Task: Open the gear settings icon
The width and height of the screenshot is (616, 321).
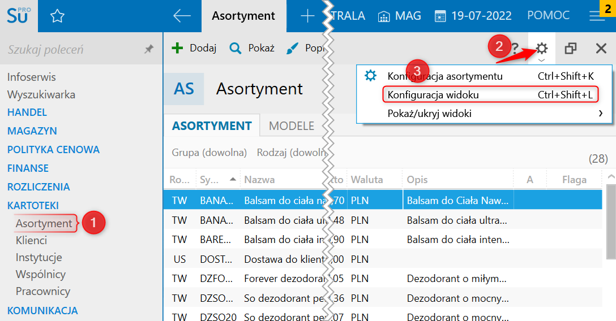Action: tap(542, 48)
